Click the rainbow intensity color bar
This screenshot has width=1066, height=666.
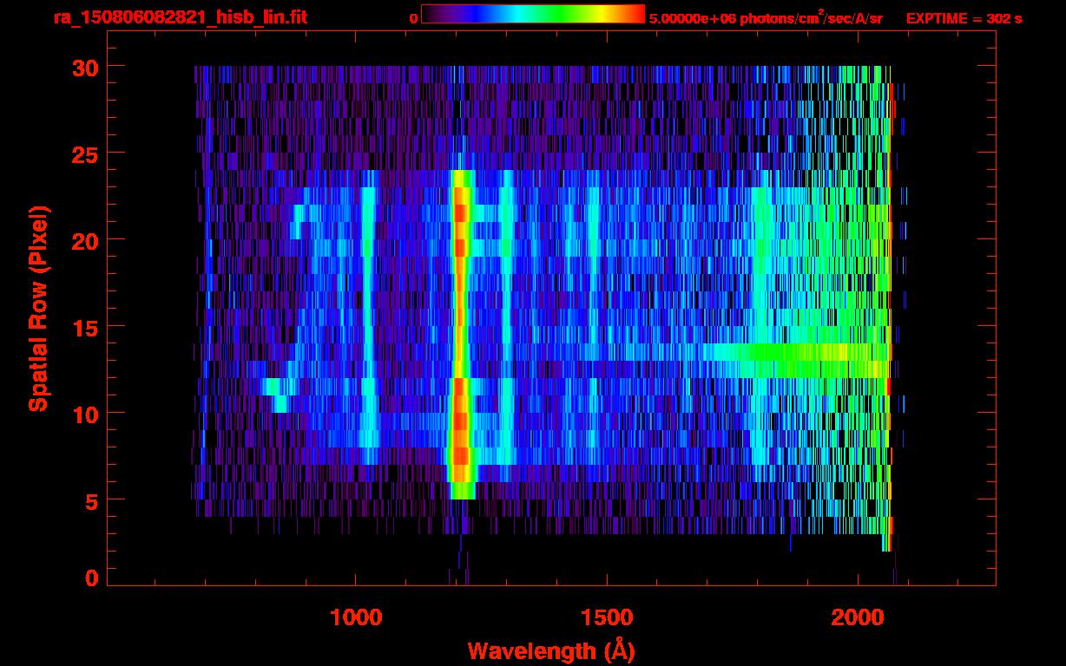pyautogui.click(x=533, y=14)
